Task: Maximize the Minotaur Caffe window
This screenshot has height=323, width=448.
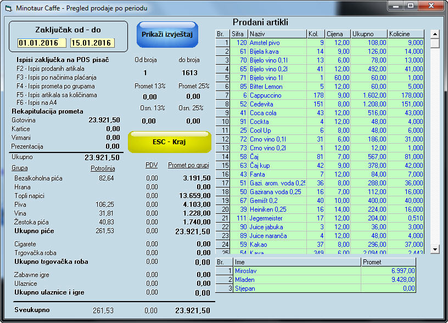Action: (x=410, y=6)
